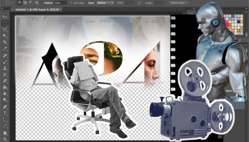The image size is (249, 142).
Task: Select the Crop tool
Action: [5, 42]
